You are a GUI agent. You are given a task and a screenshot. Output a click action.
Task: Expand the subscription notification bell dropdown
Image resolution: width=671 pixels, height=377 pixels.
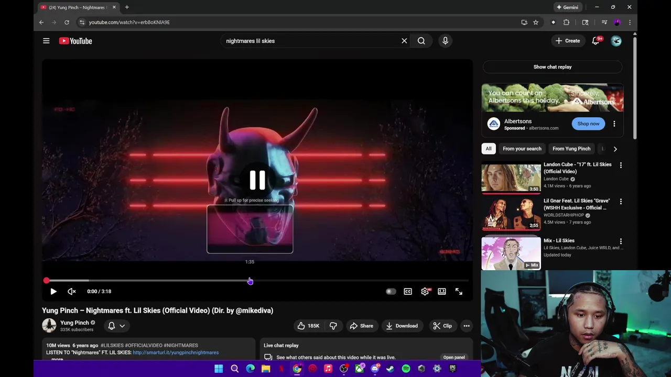117,326
